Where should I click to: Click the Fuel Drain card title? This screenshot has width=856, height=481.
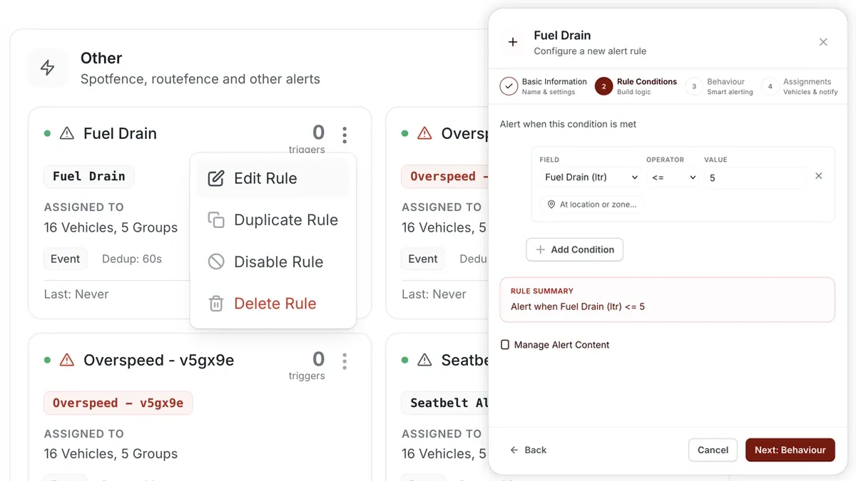click(x=120, y=133)
